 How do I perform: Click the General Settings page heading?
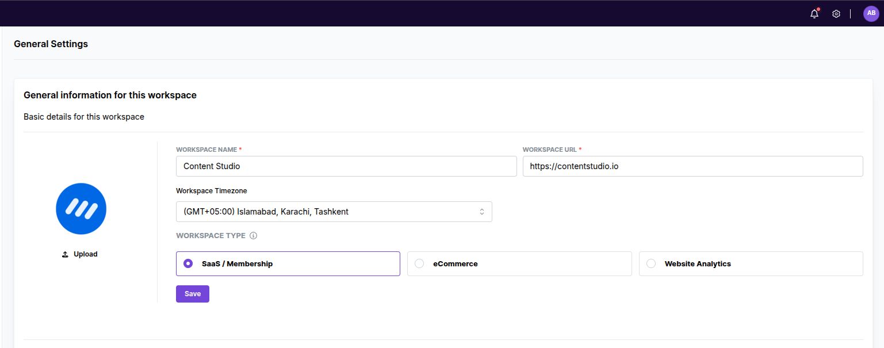[51, 44]
